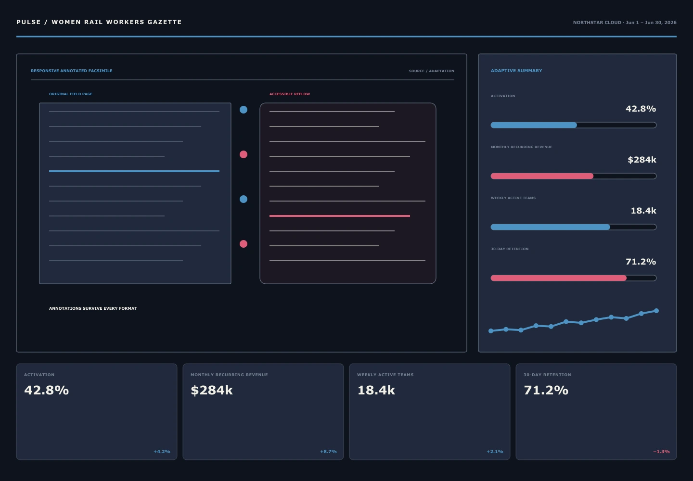Click the "+4.2%" change on the Activation card
The width and height of the screenshot is (693, 481).
coord(162,452)
